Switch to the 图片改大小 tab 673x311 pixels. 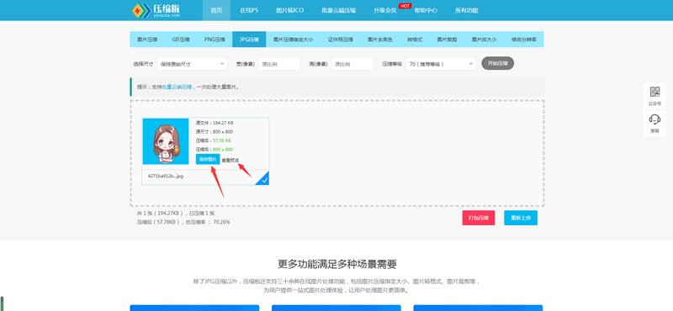click(x=485, y=40)
